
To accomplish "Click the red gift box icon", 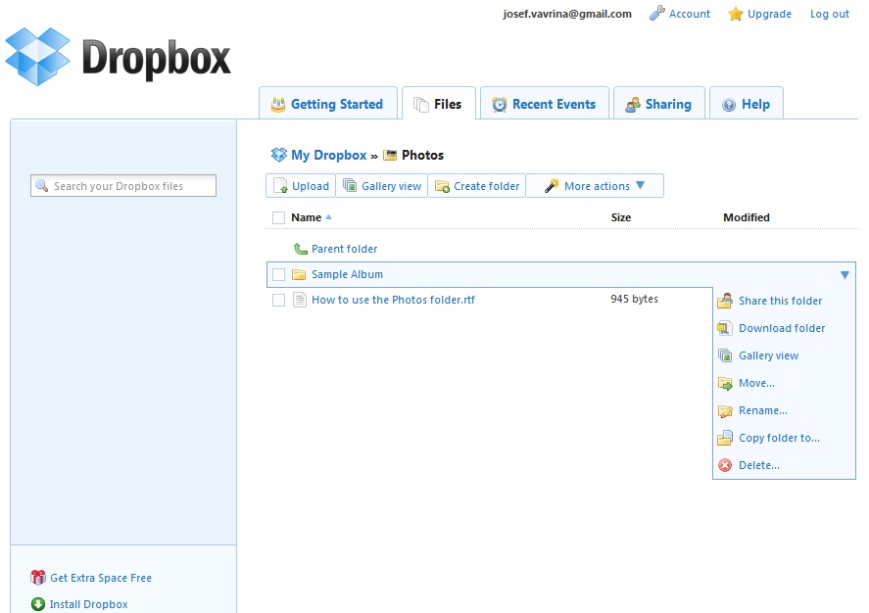I will 38,578.
